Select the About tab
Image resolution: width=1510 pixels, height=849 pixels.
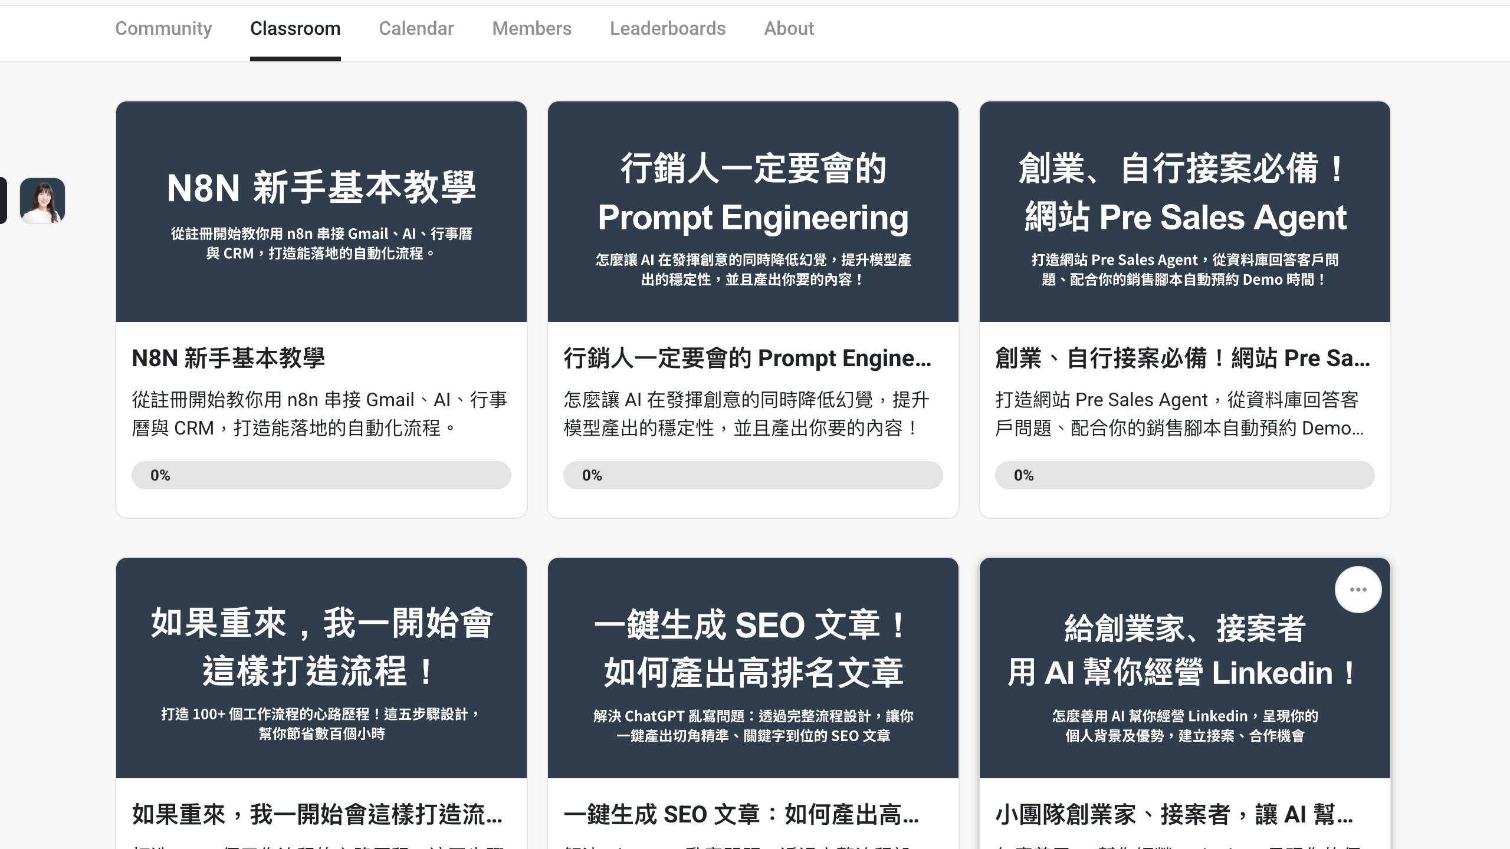click(x=789, y=28)
